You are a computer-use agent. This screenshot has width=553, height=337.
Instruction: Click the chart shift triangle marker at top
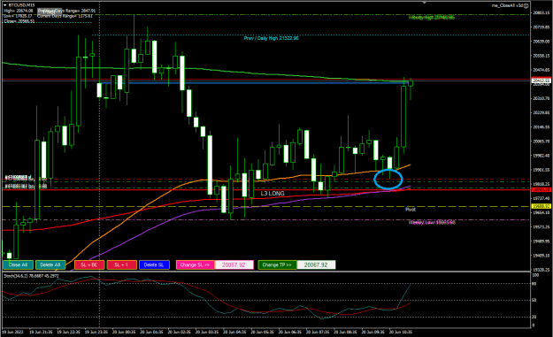pyautogui.click(x=425, y=3)
